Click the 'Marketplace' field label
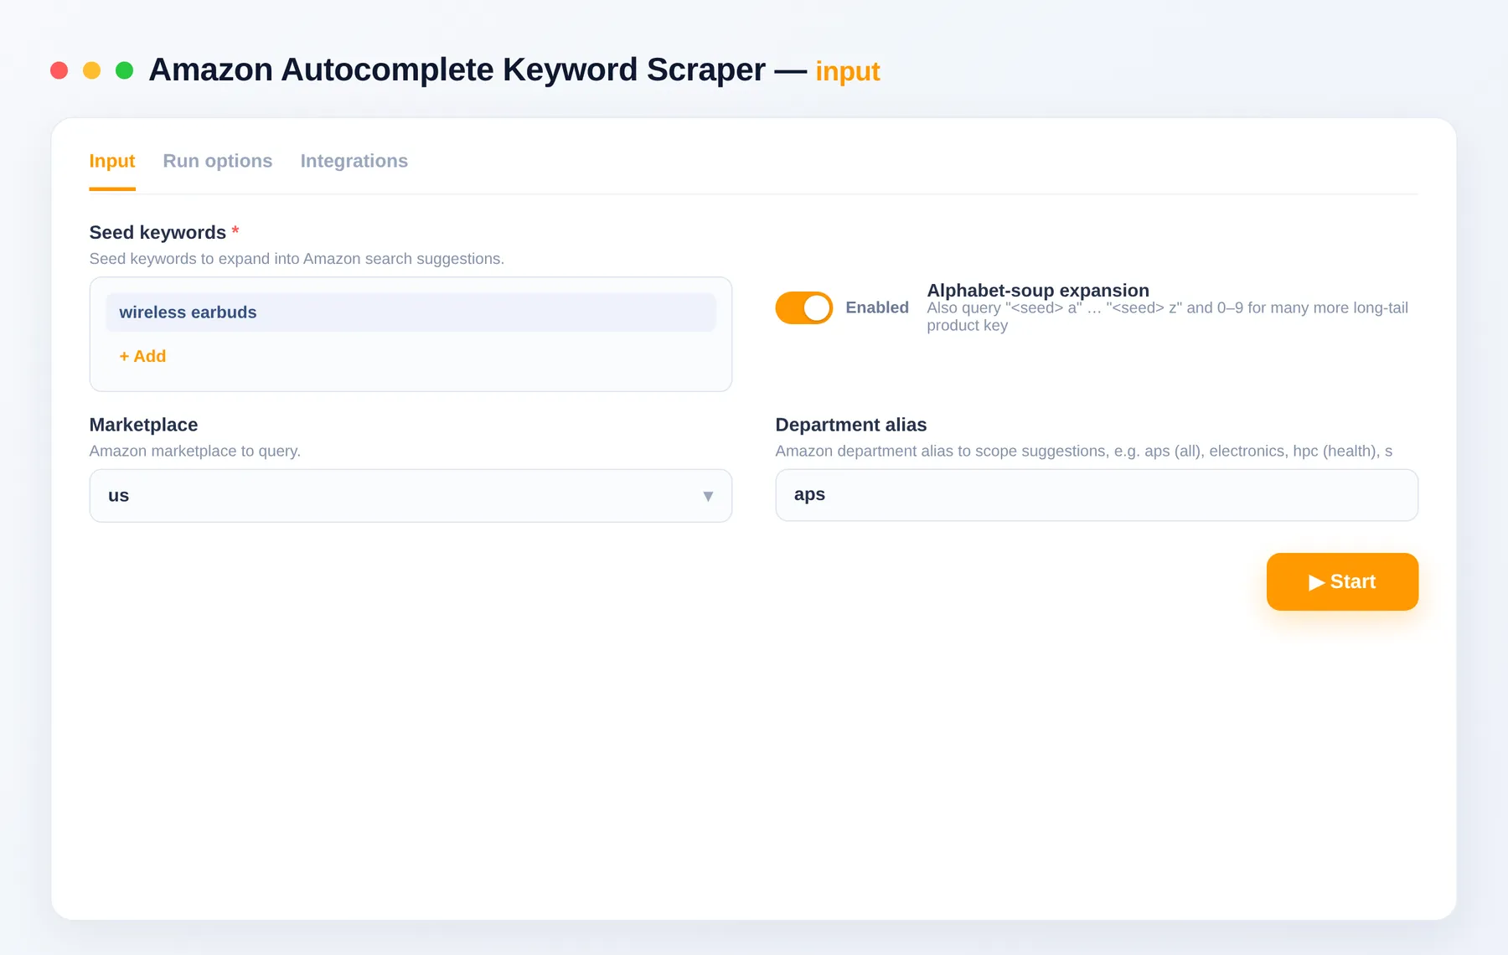 tap(143, 425)
